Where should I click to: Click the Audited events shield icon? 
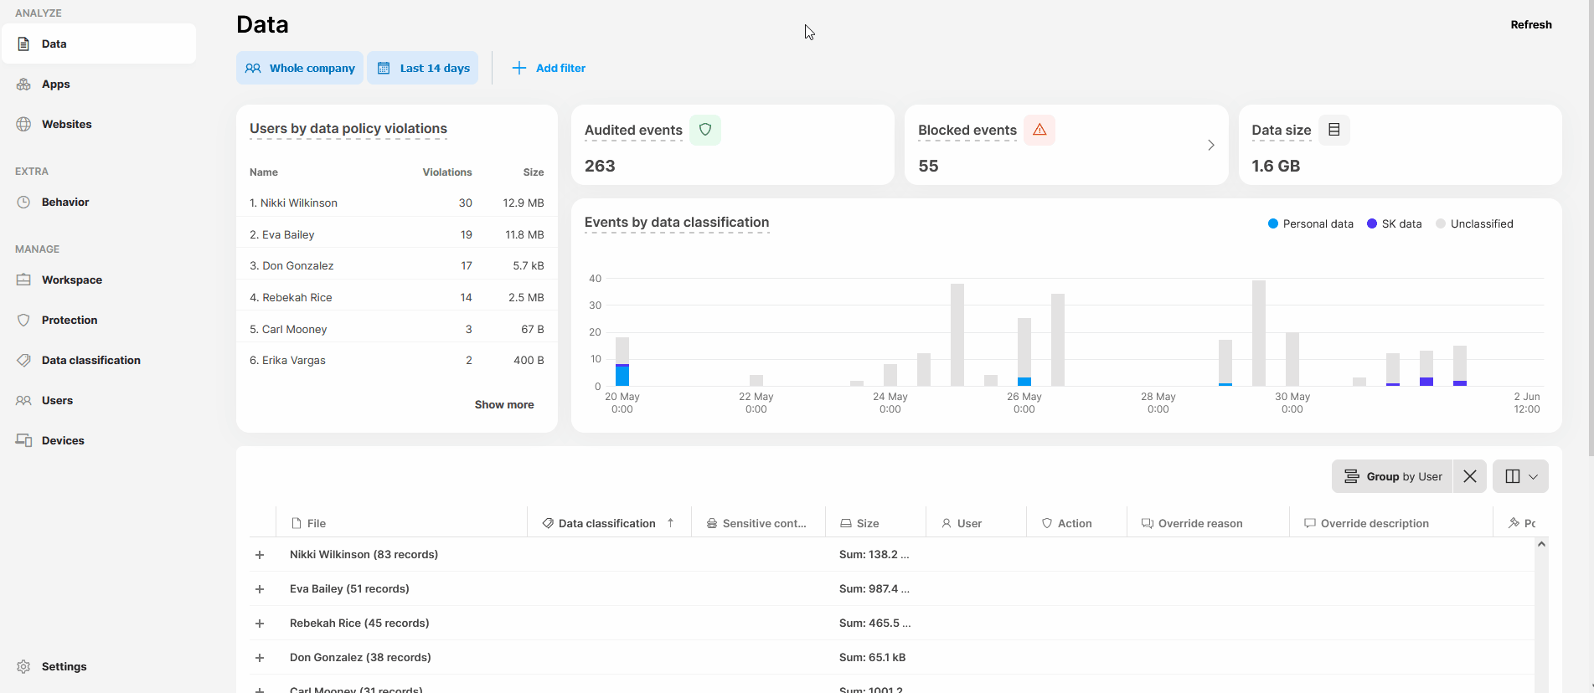click(x=704, y=130)
